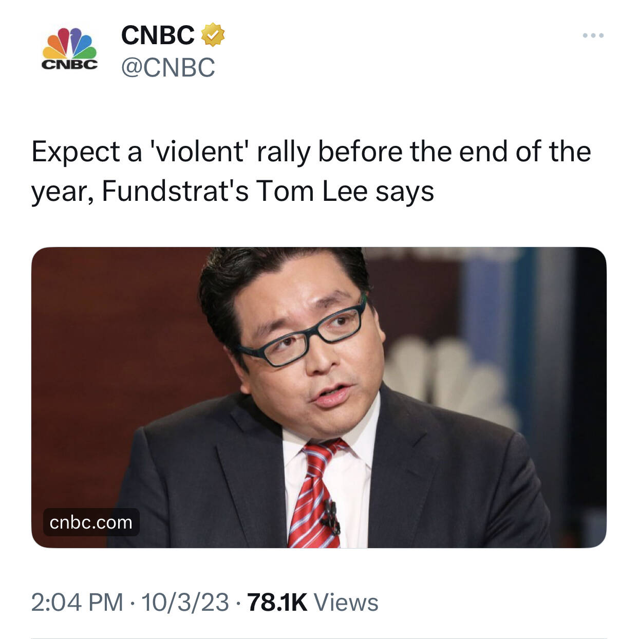Visit the @CNBC handle
638x639 pixels.
point(168,67)
